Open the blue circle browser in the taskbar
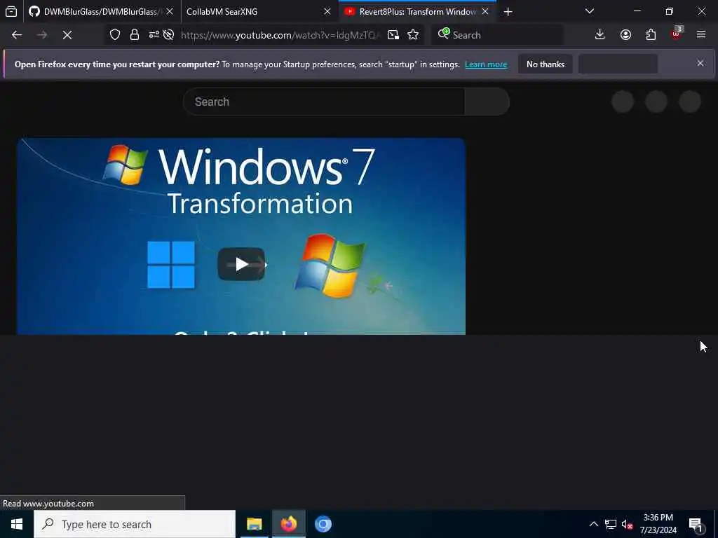 tap(323, 524)
